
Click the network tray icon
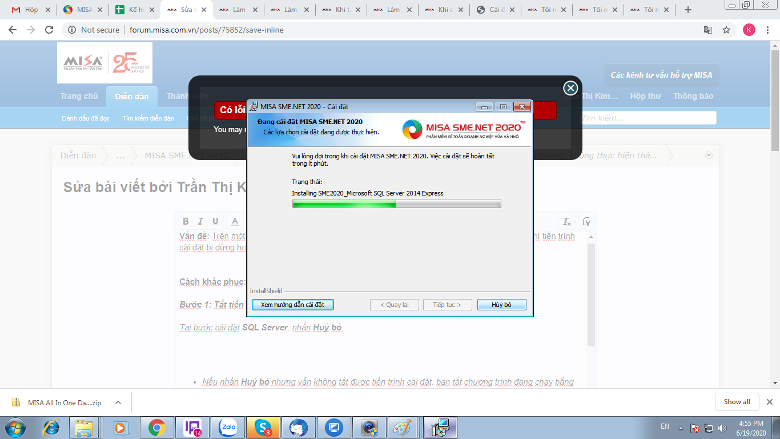click(x=709, y=428)
